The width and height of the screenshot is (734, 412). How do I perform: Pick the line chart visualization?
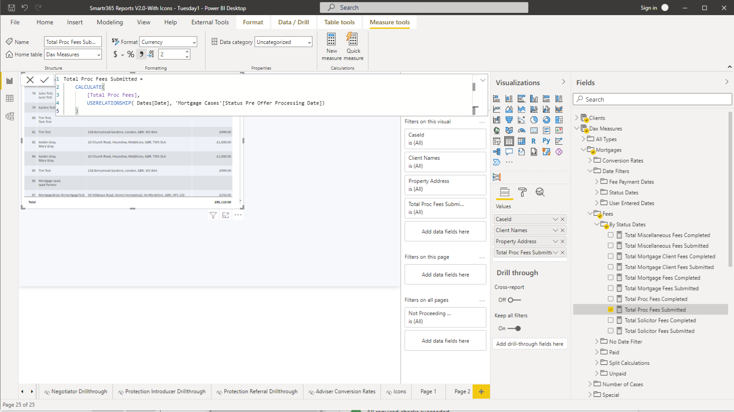pos(497,109)
